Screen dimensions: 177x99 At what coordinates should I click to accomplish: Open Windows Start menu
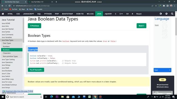tap(2, 97)
